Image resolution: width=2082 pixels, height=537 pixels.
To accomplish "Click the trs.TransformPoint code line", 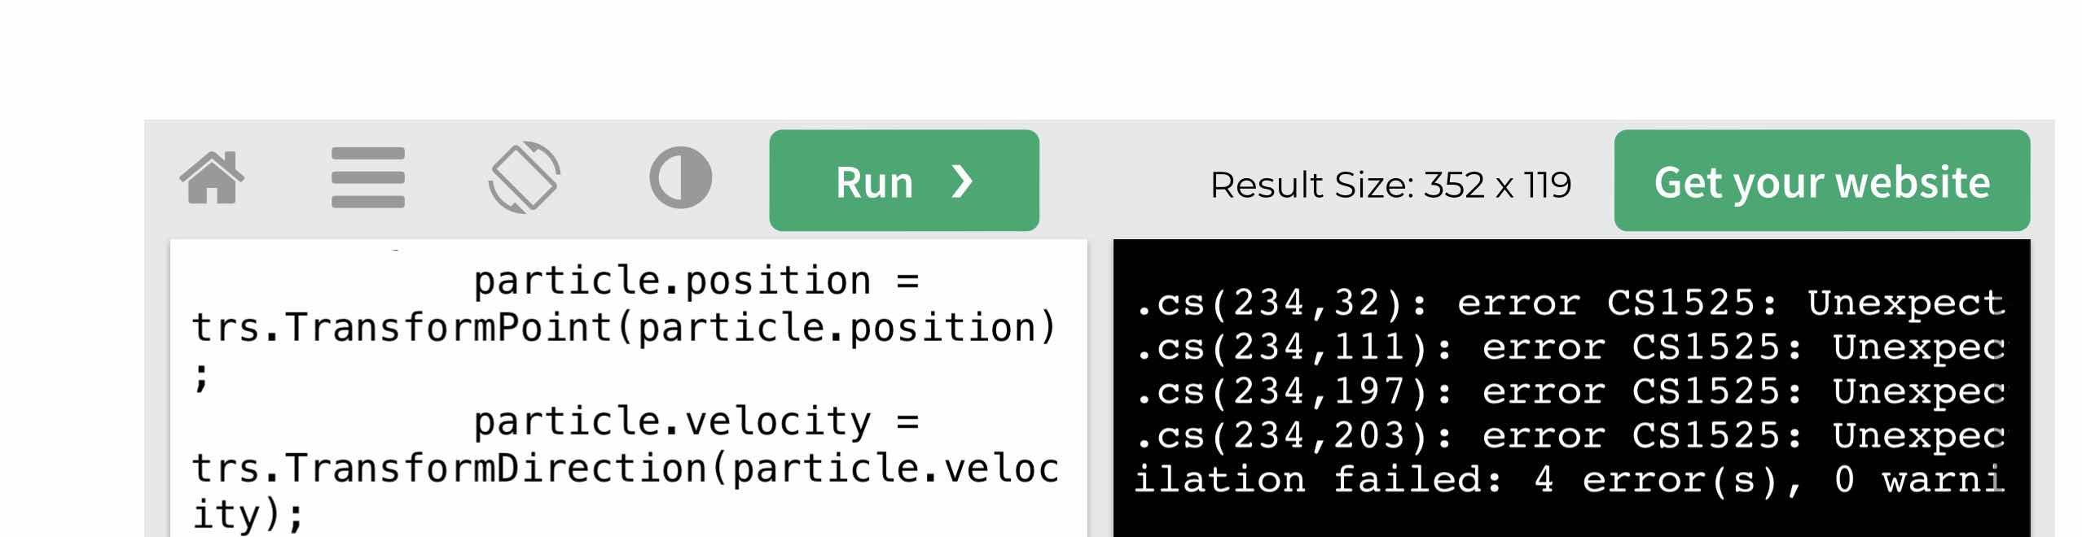I will (x=624, y=328).
